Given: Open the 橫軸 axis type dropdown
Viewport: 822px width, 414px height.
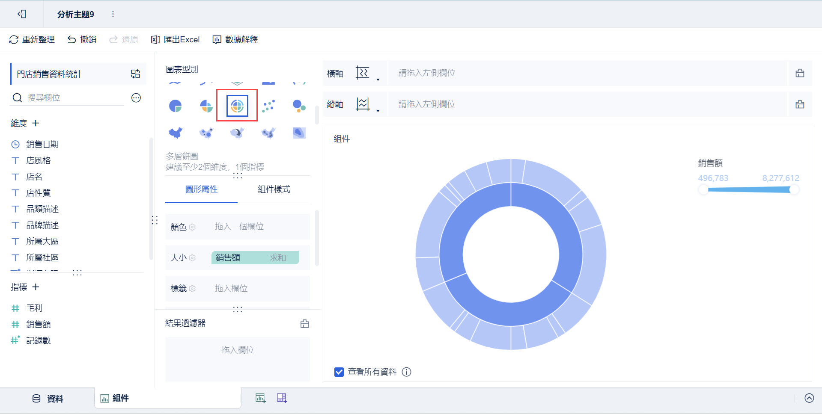Looking at the screenshot, I should (368, 73).
